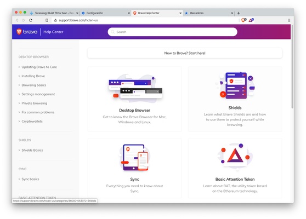Open the Shields card title

point(235,108)
